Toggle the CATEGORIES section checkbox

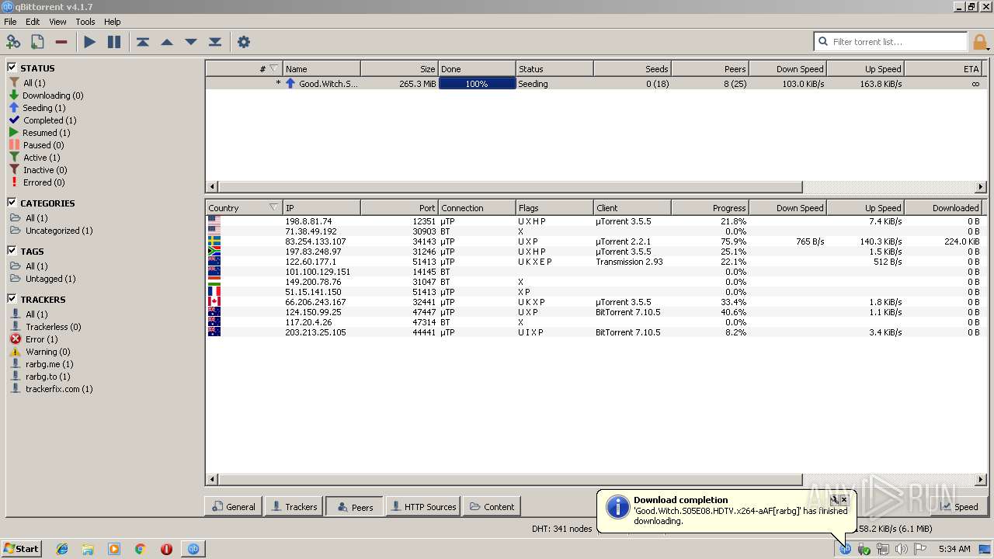(x=12, y=203)
